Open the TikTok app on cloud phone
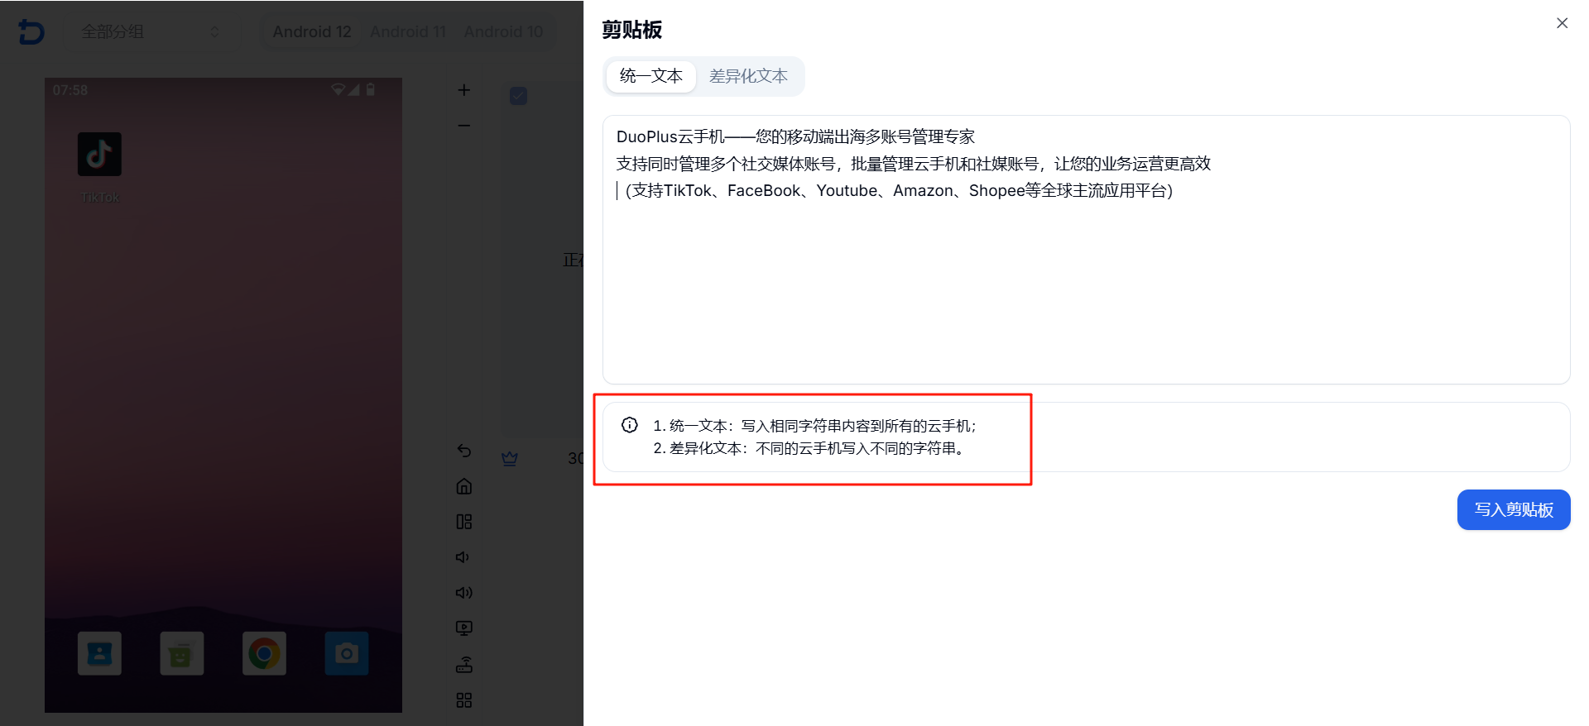 pyautogui.click(x=99, y=155)
